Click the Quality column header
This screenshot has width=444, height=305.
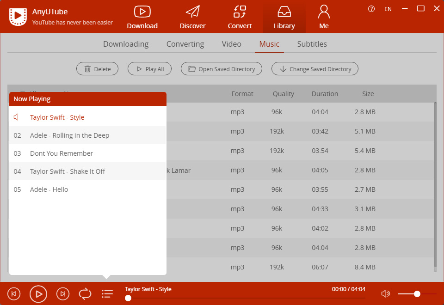(x=283, y=94)
